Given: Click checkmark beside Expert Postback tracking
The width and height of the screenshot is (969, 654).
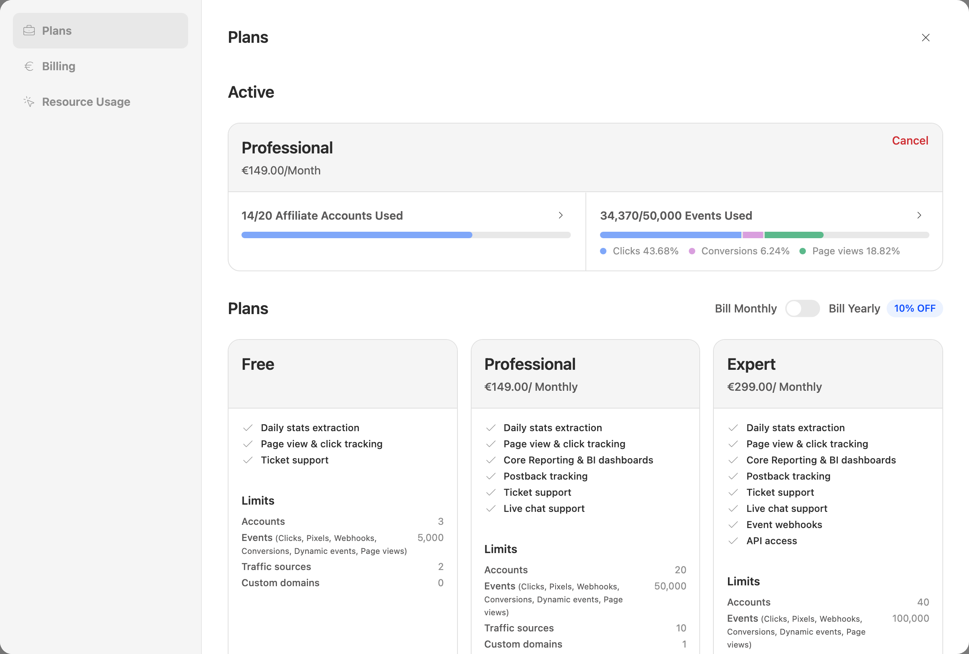Looking at the screenshot, I should point(733,476).
